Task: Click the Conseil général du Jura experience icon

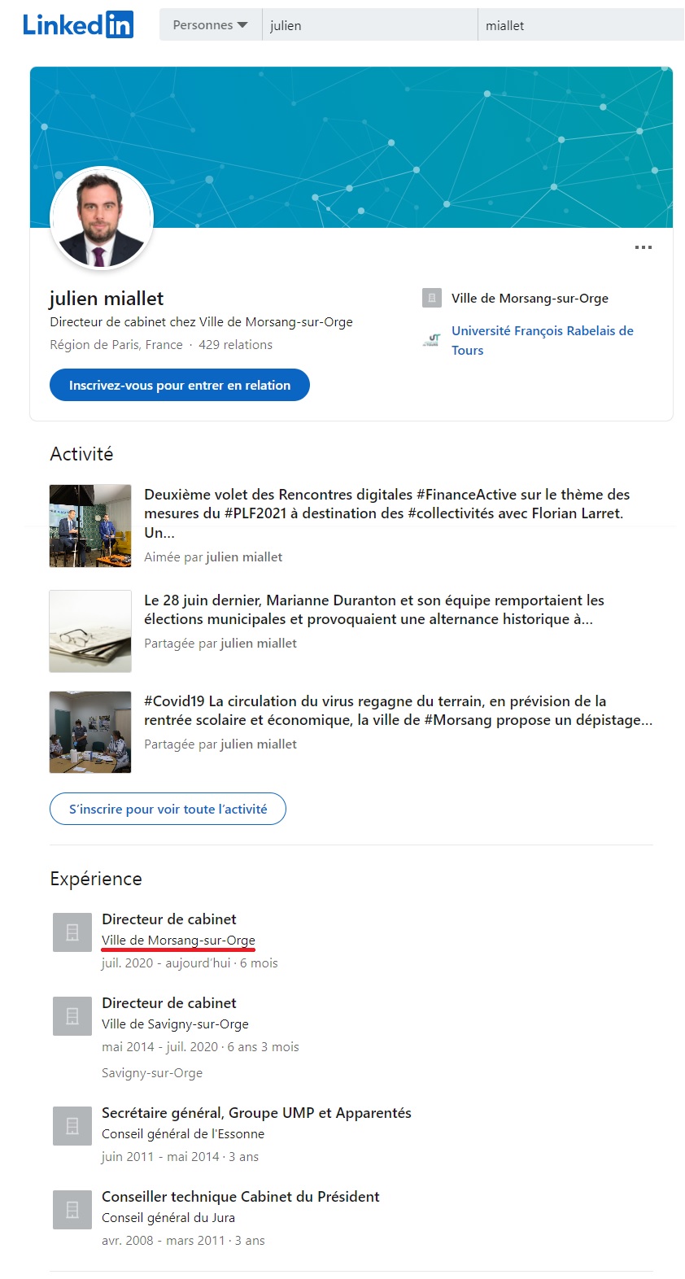Action: (72, 1210)
